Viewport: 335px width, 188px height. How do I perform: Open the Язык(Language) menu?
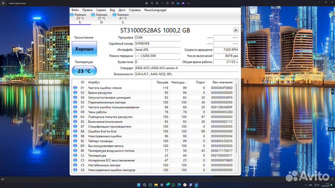[155, 10]
